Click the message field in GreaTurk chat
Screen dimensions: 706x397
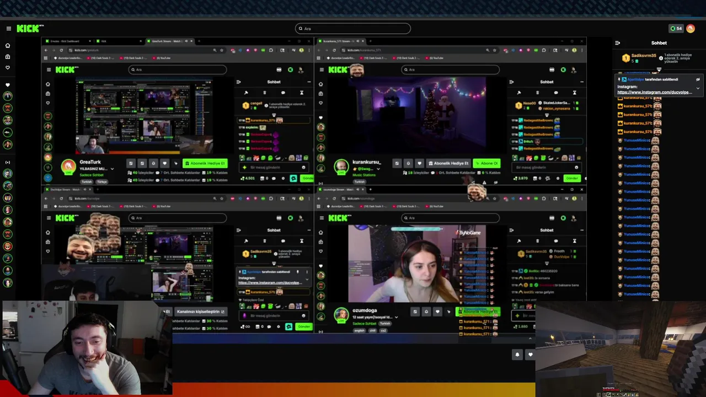[x=274, y=168]
